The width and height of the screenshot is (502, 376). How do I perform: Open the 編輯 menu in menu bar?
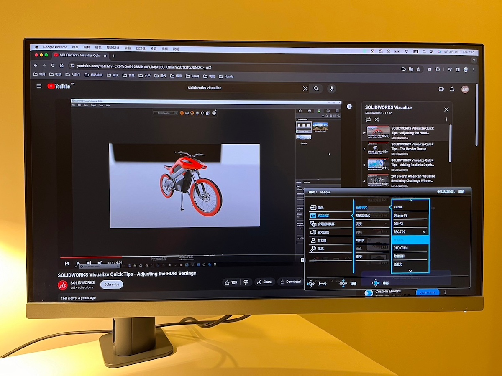tap(87, 48)
